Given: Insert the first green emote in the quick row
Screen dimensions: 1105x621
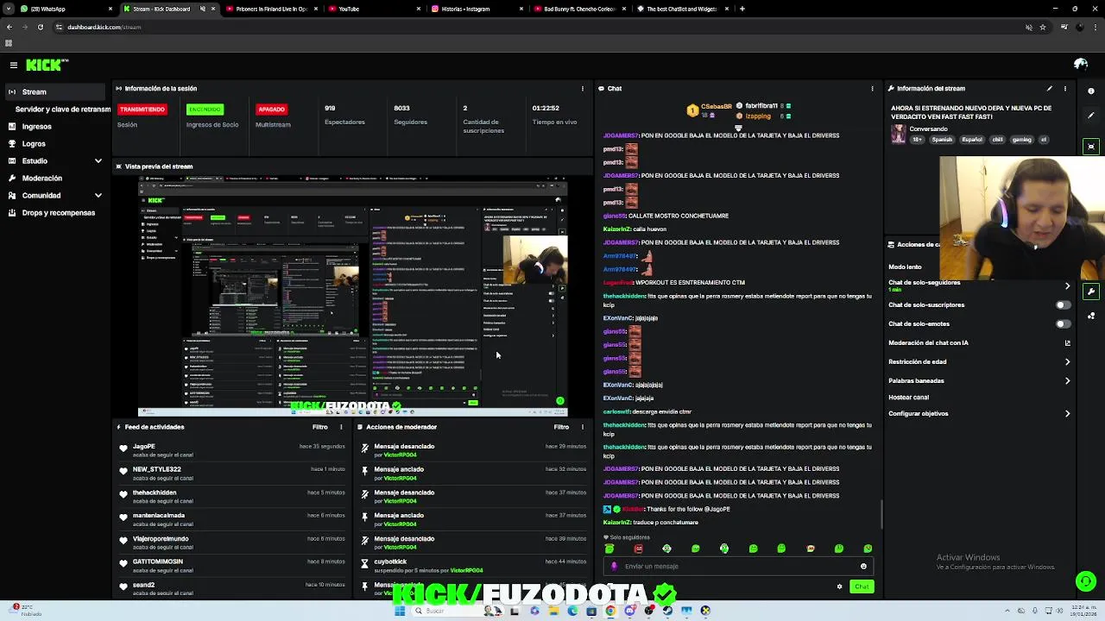Looking at the screenshot, I should 609,549.
